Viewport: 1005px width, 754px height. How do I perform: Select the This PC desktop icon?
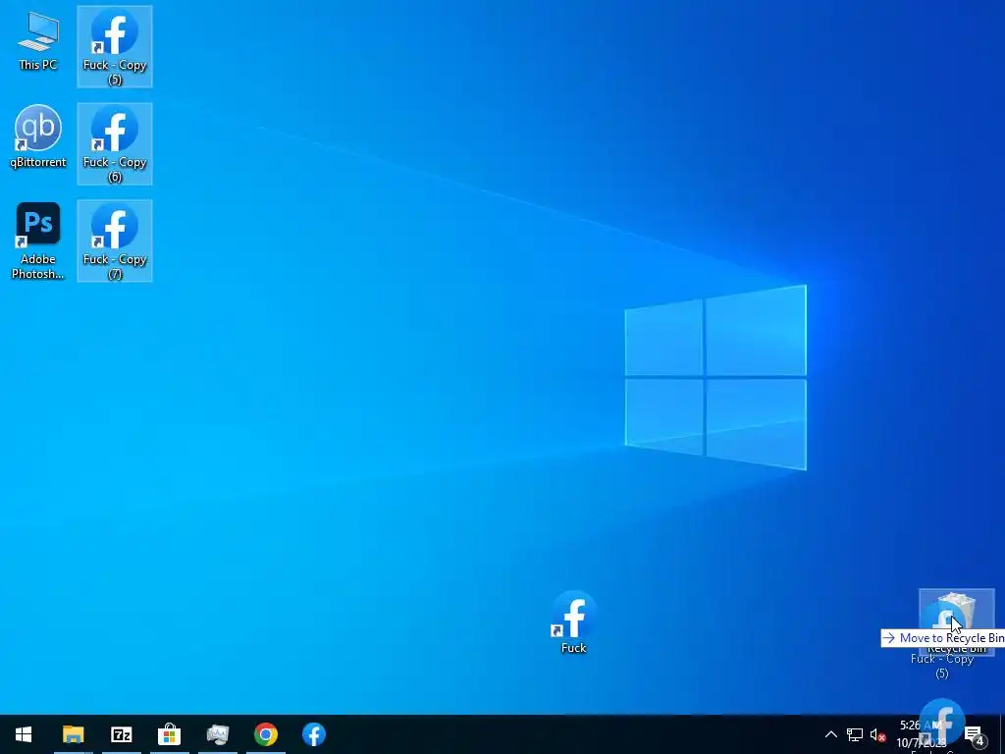[x=38, y=41]
